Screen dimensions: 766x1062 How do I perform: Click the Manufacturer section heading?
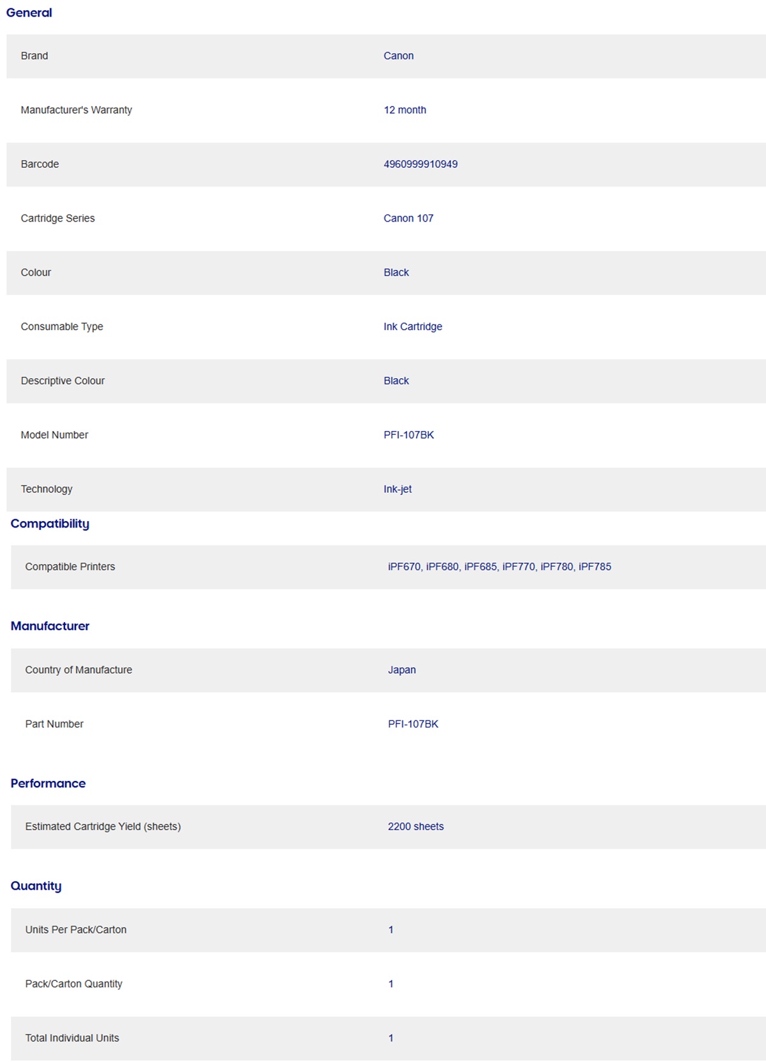pos(50,626)
